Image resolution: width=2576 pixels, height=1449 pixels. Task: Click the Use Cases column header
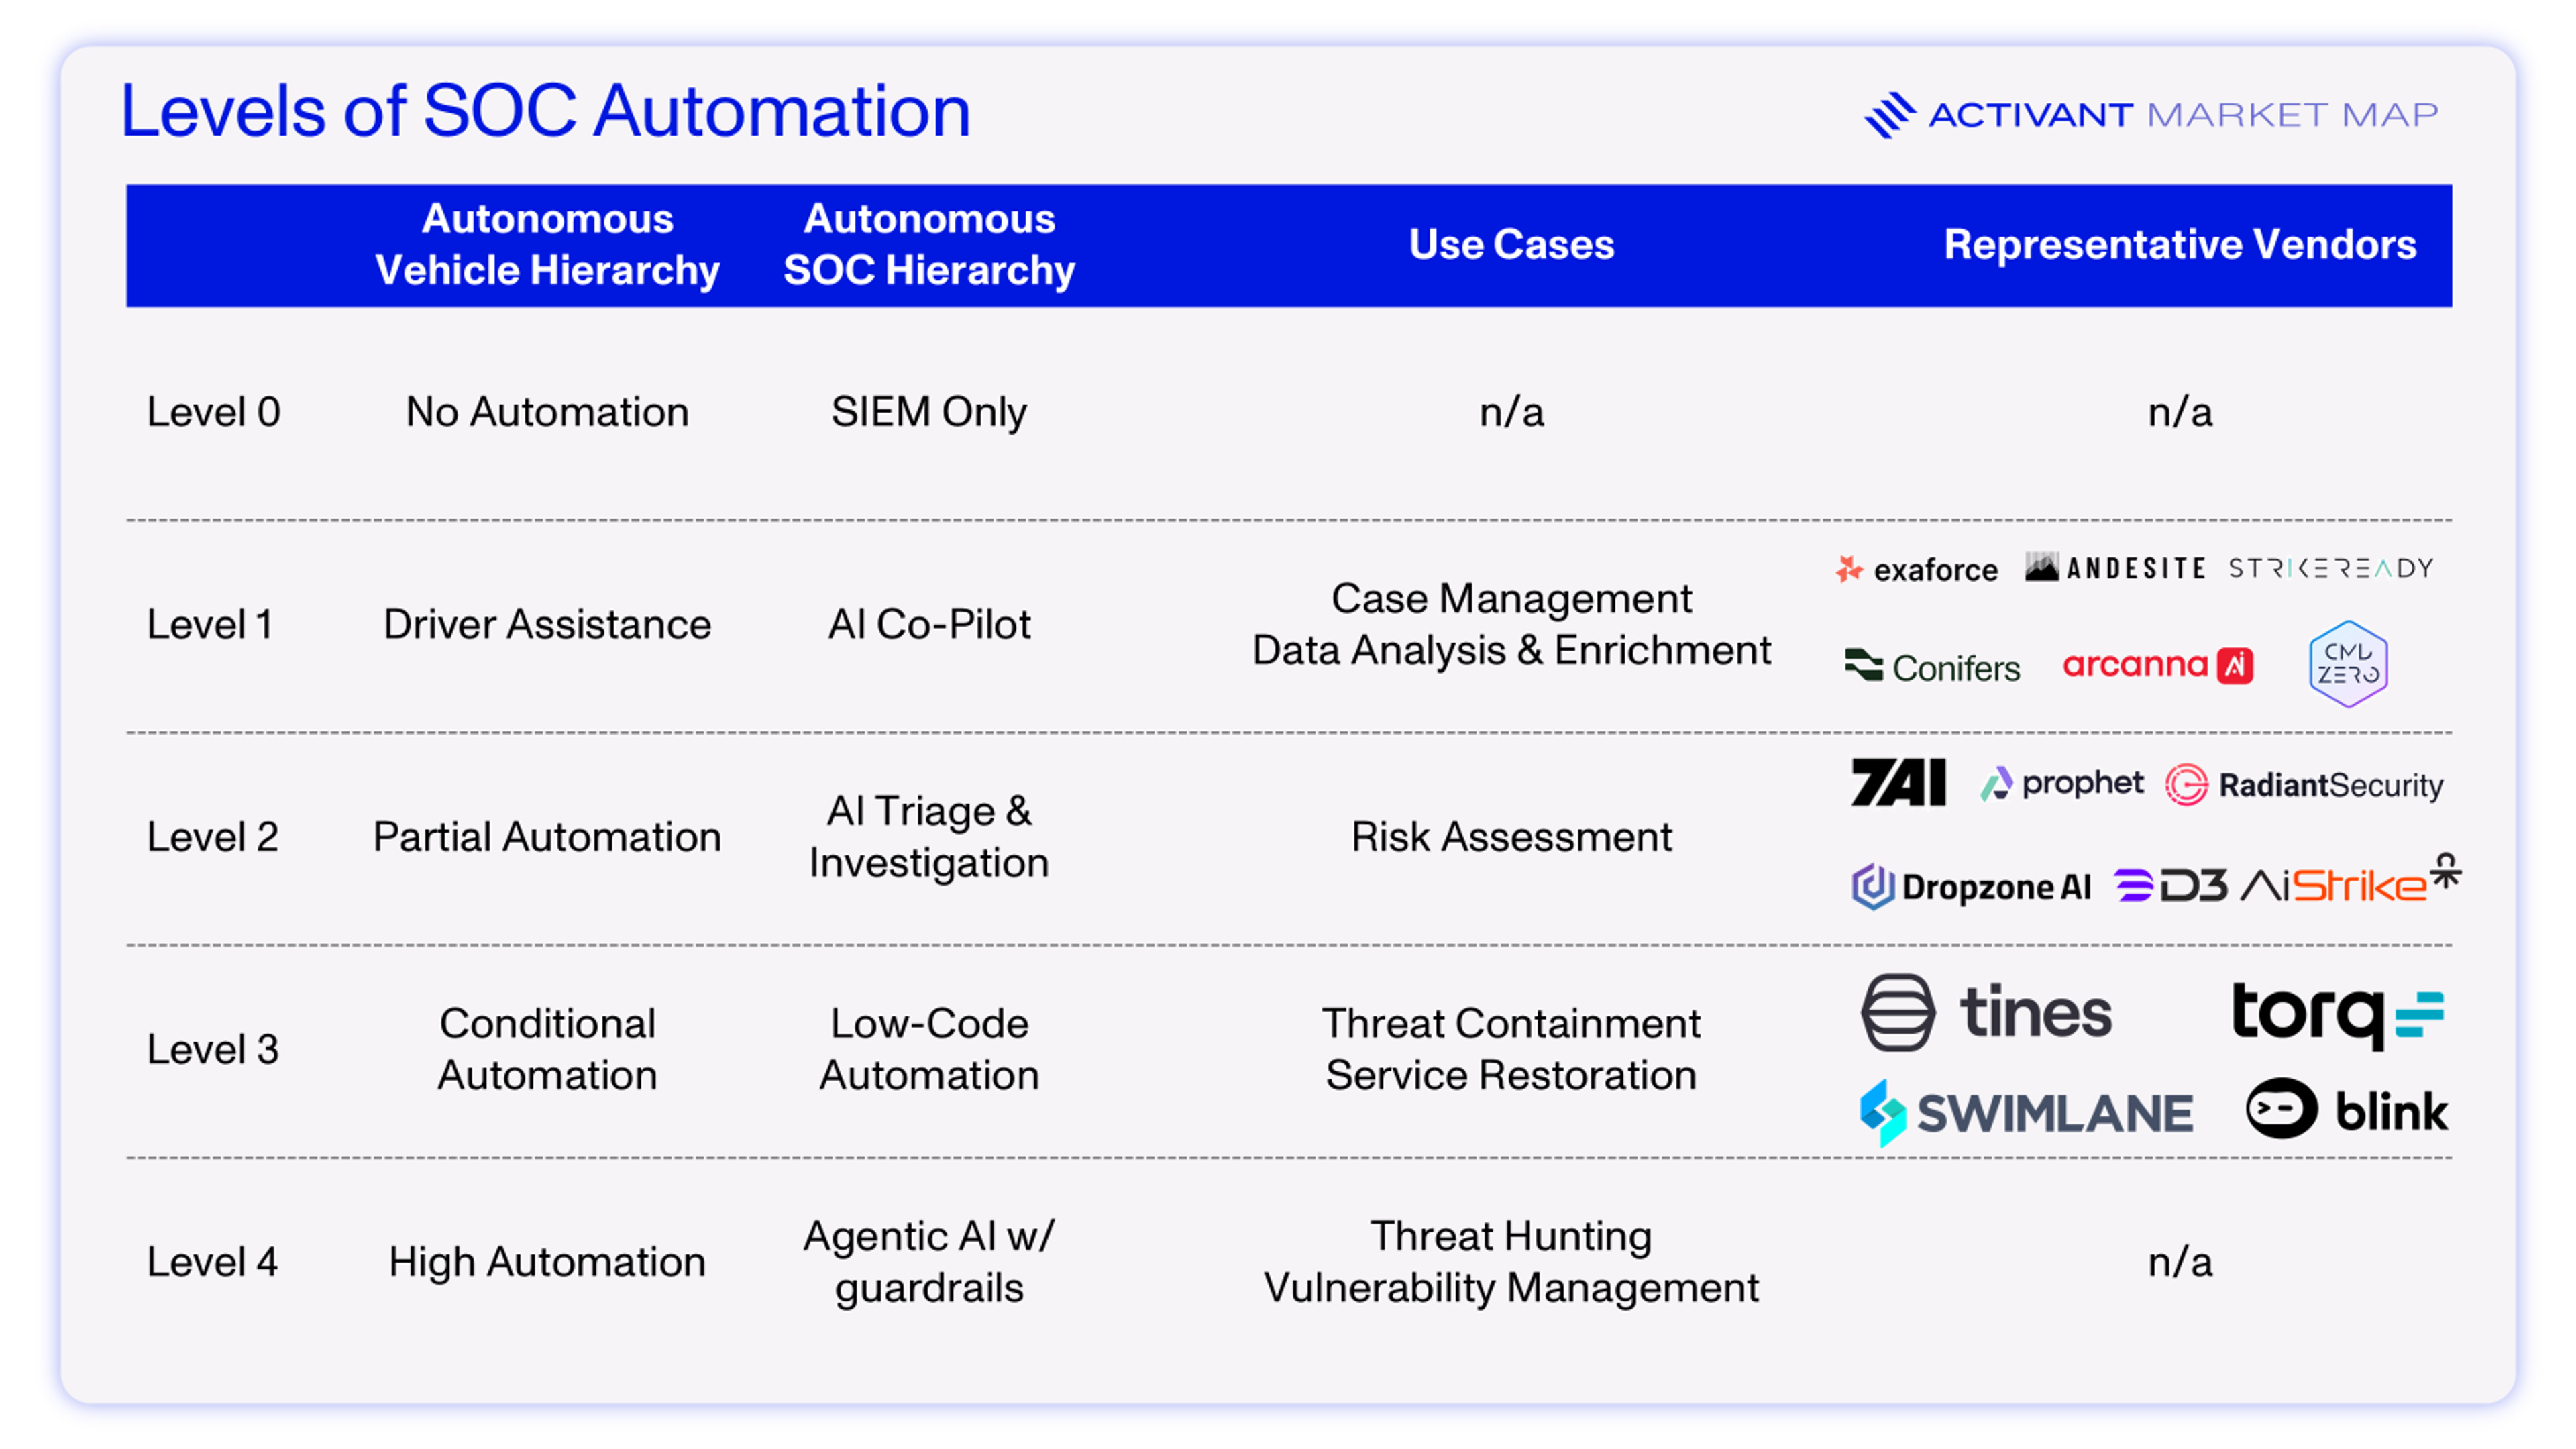(1511, 245)
